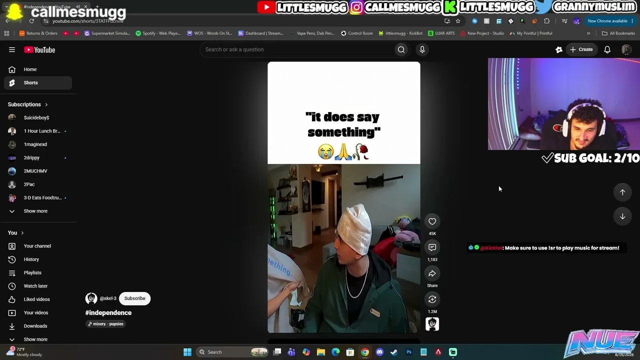Open Suicideboy$ subscription channel
This screenshot has height=360, width=640.
38,117
